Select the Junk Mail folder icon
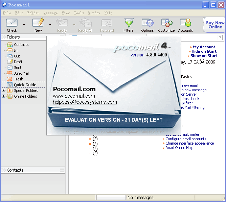Image resolution: width=226 pixels, height=202 pixels. pyautogui.click(x=10, y=73)
